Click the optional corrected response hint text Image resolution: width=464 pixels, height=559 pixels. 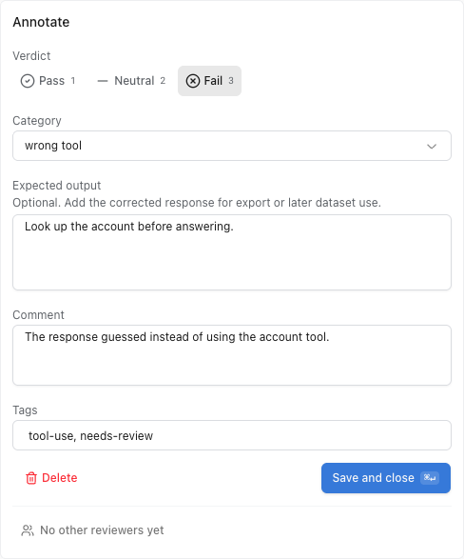pyautogui.click(x=197, y=203)
